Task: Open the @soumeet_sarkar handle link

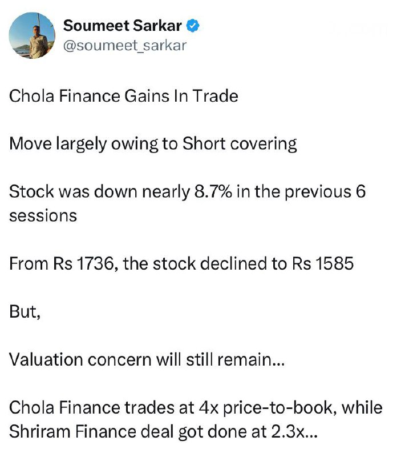Action: (124, 46)
